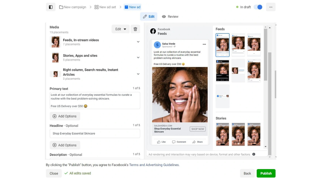
Task: Expand Feeds, In-stream videos placements
Action: tap(138, 42)
